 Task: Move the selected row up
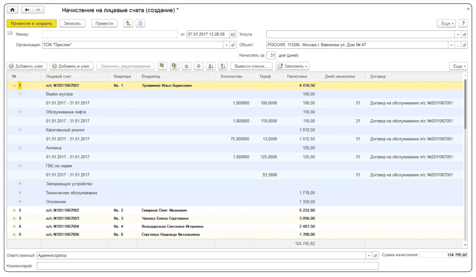pyautogui.click(x=186, y=66)
